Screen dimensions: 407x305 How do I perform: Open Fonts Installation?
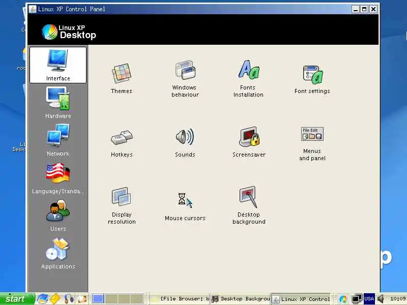pos(248,79)
